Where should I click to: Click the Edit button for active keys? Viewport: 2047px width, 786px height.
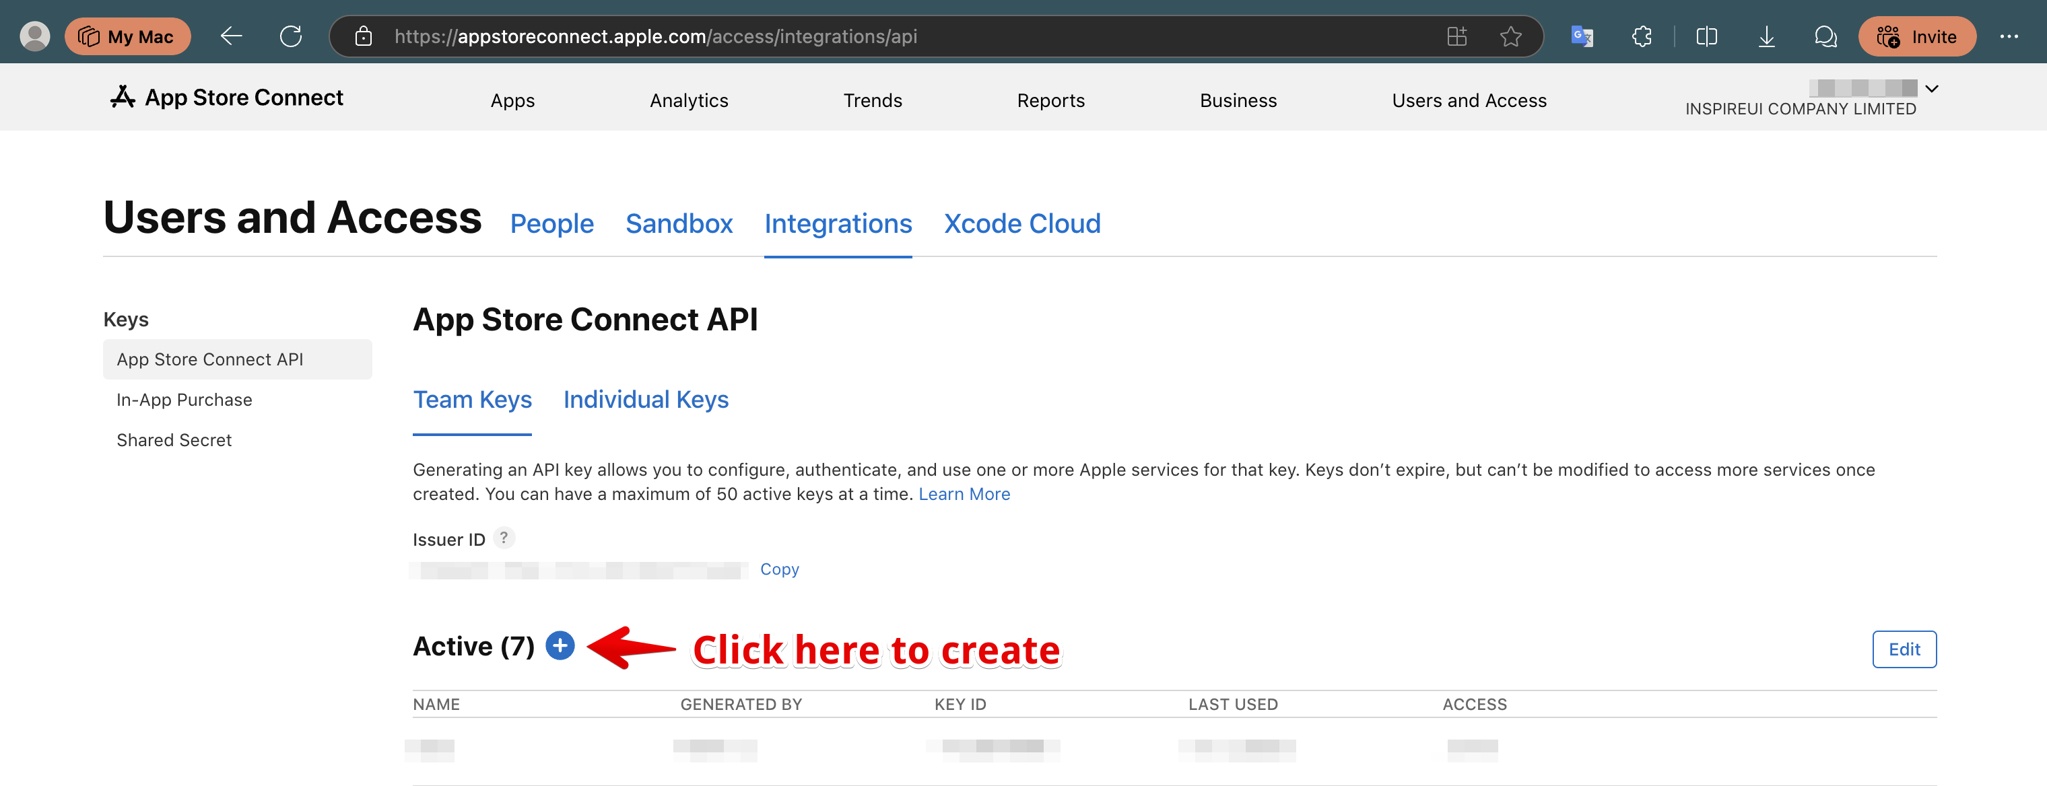(1904, 649)
